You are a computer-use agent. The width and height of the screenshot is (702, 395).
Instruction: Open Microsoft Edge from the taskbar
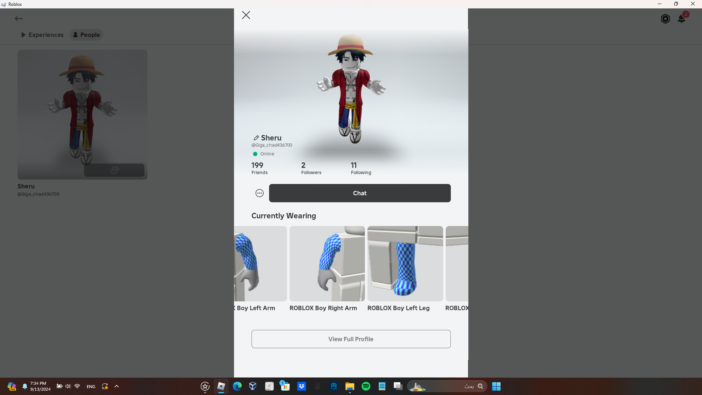pos(237,386)
